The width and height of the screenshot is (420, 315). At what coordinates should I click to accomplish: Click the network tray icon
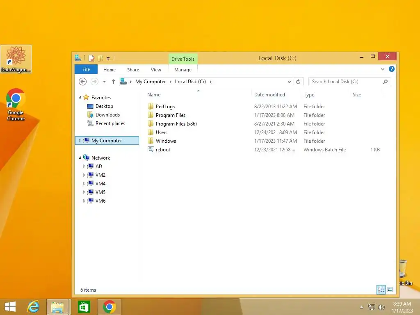(x=371, y=307)
